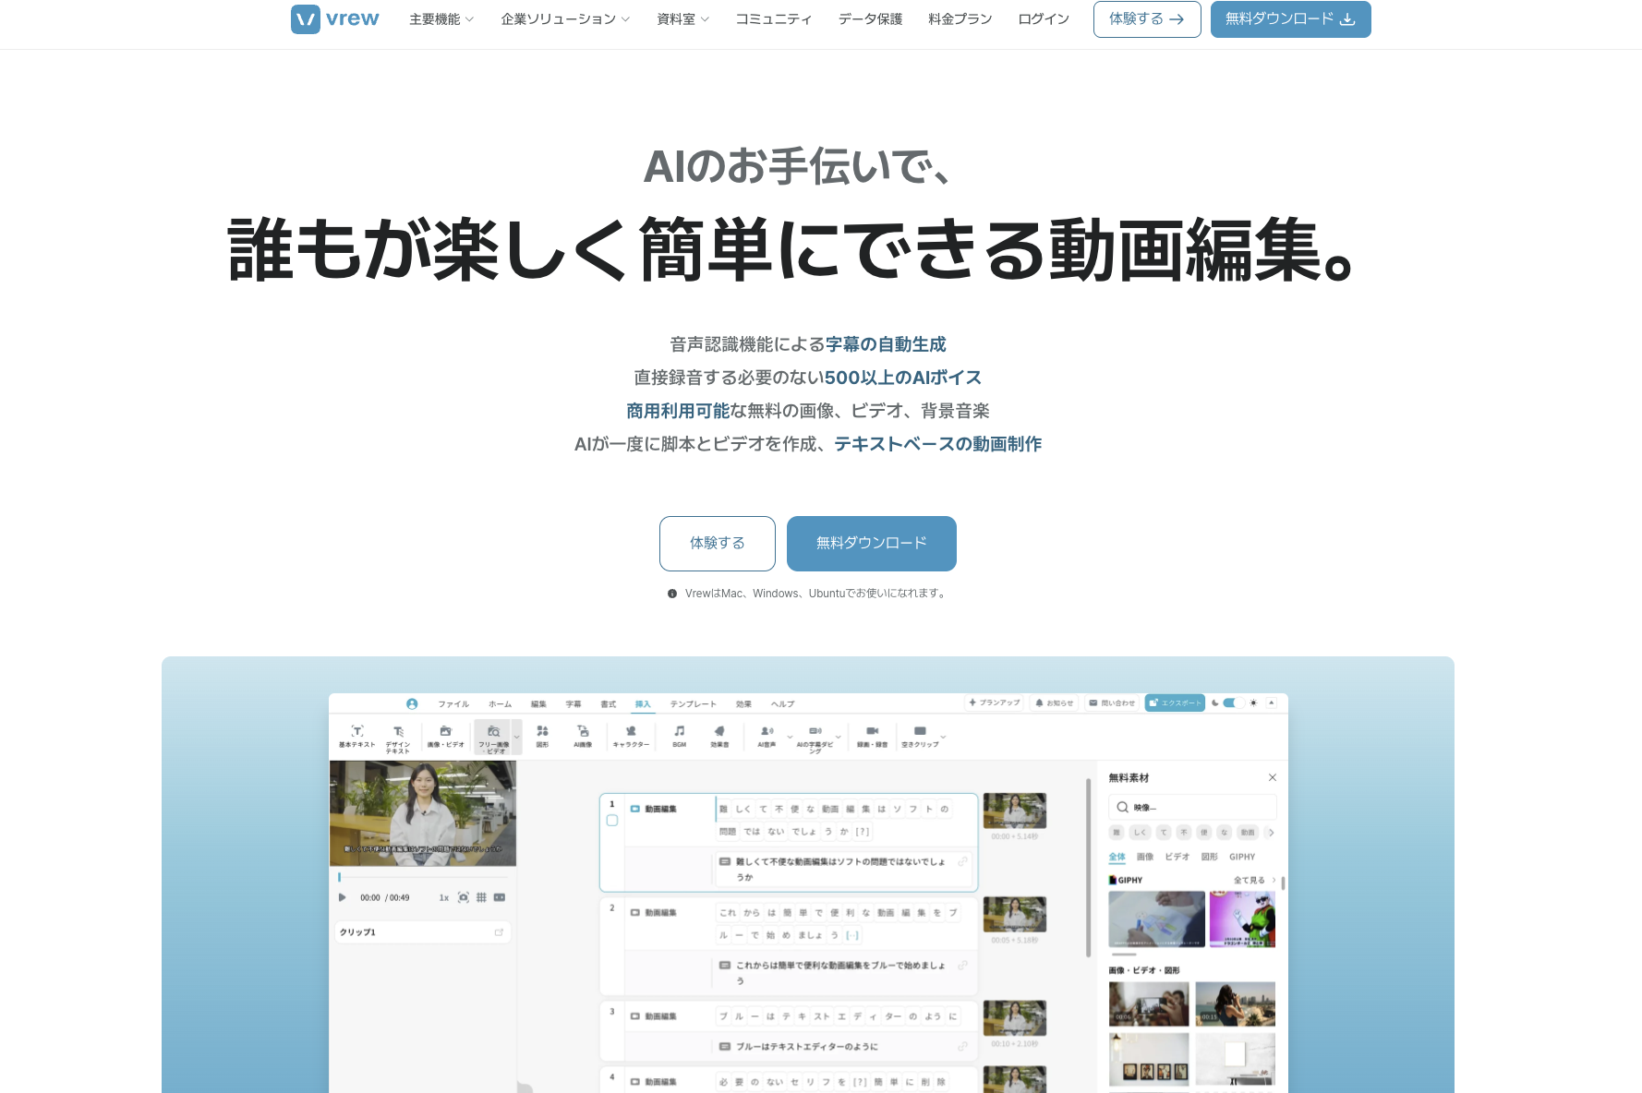Show more keyword chips with the right arrow
1642x1093 pixels.
click(x=1272, y=833)
